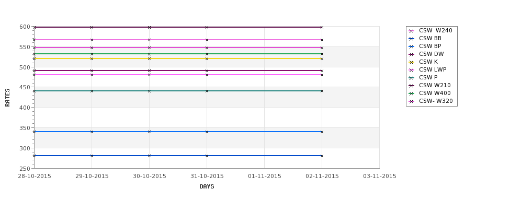The image size is (510, 224).
Task: Click the 30-10-2015 date axis label
Action: 149,176
